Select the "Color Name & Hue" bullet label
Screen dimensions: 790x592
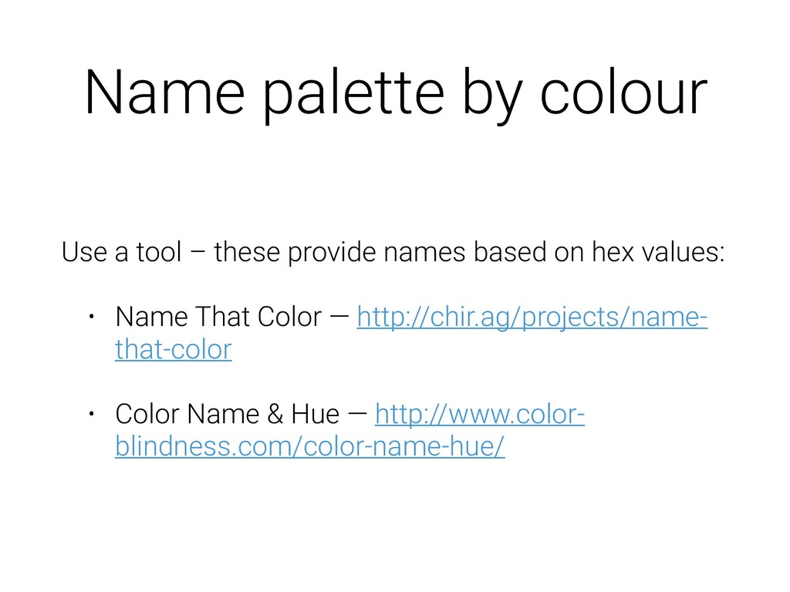pos(227,415)
